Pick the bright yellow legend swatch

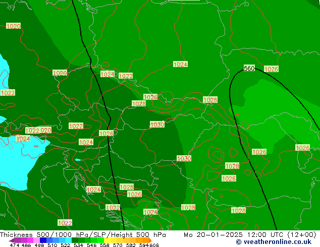tap(107, 240)
